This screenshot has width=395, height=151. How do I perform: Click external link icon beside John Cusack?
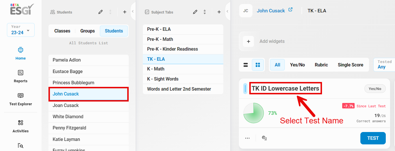click(x=291, y=9)
